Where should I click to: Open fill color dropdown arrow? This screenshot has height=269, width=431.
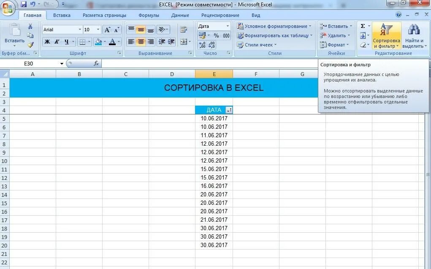105,42
